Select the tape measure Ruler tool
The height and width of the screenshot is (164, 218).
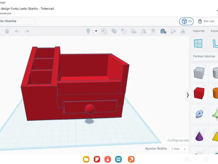(x=163, y=31)
